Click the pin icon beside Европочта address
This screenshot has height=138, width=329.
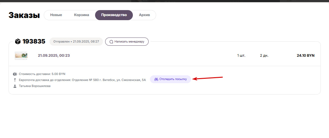click(15, 80)
